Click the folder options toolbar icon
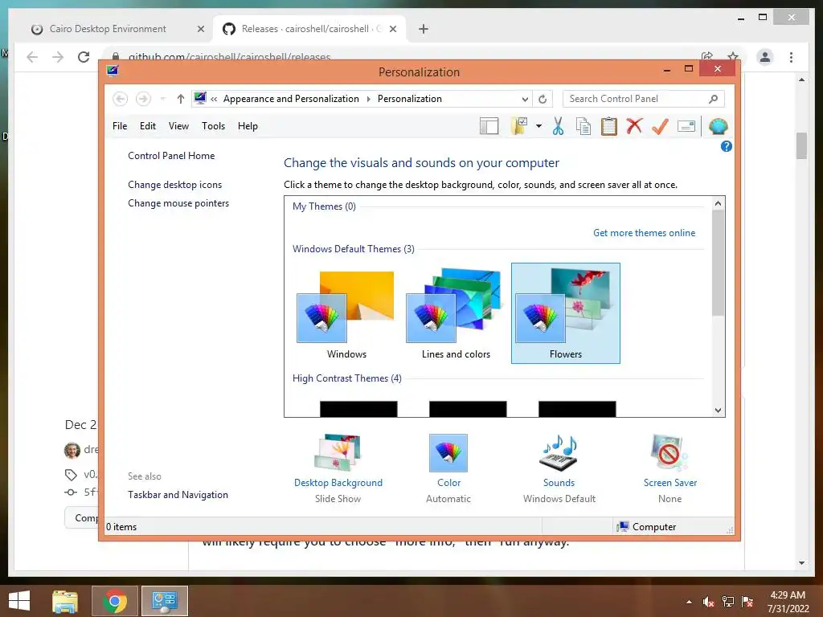Screen dimensions: 823x617 [x=519, y=126]
